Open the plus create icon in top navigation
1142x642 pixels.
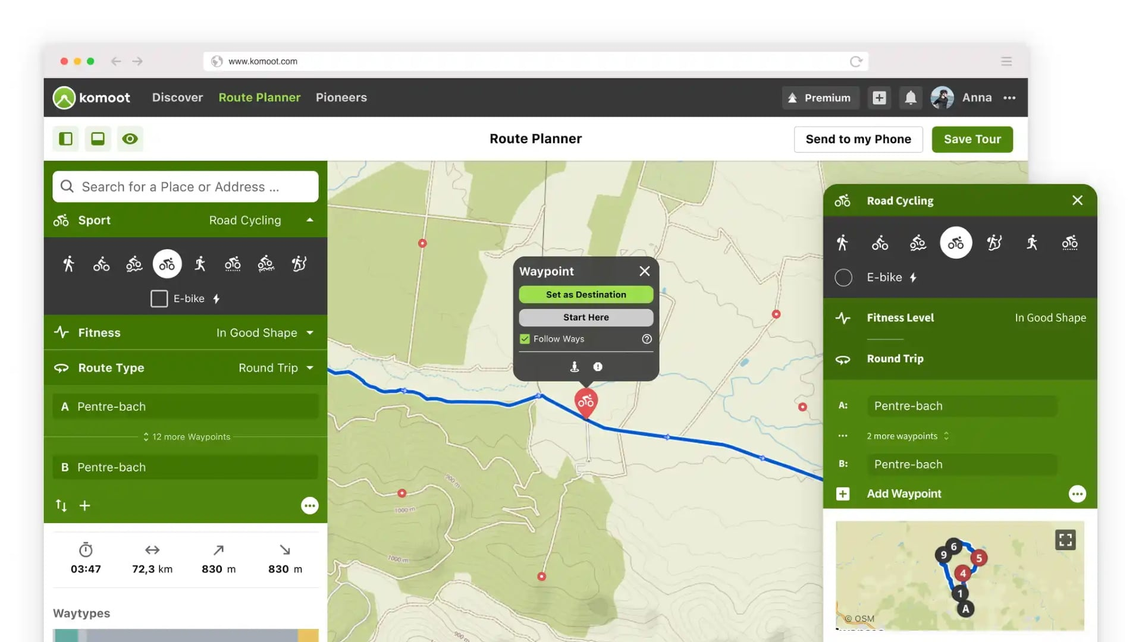pyautogui.click(x=879, y=97)
